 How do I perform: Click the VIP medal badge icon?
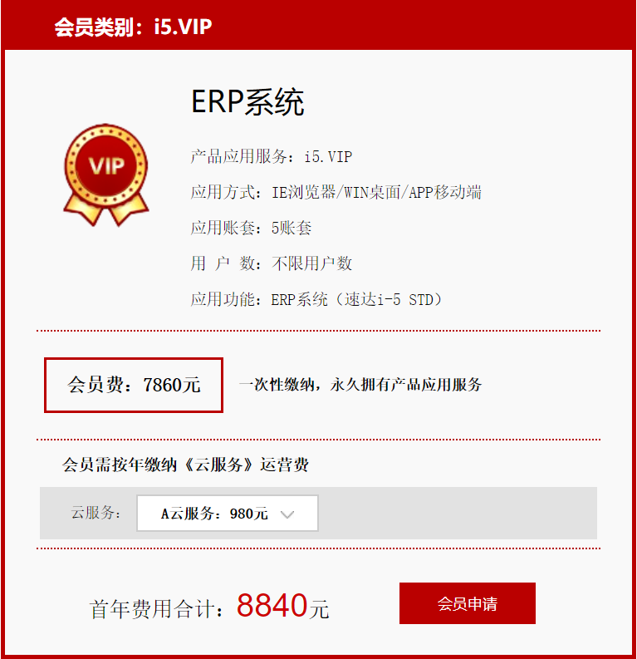point(106,175)
